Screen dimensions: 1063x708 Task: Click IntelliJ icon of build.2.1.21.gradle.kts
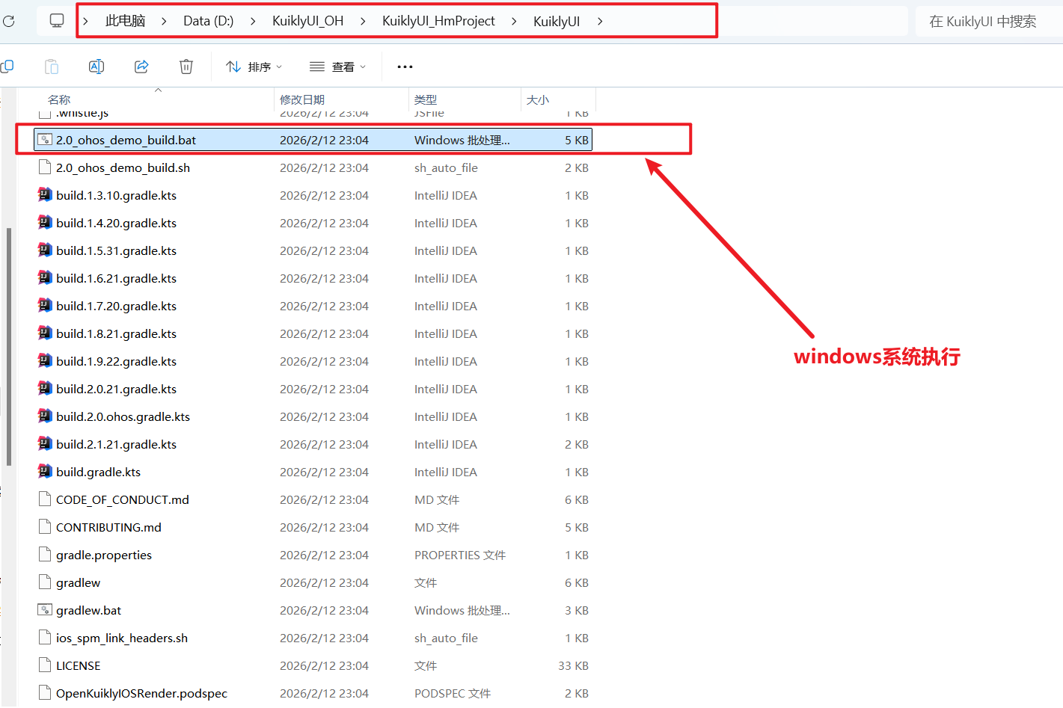(45, 444)
